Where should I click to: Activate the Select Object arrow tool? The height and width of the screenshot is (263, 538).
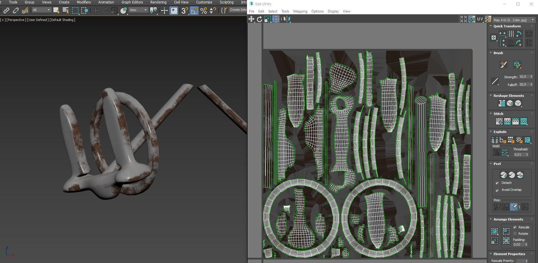[x=57, y=11]
